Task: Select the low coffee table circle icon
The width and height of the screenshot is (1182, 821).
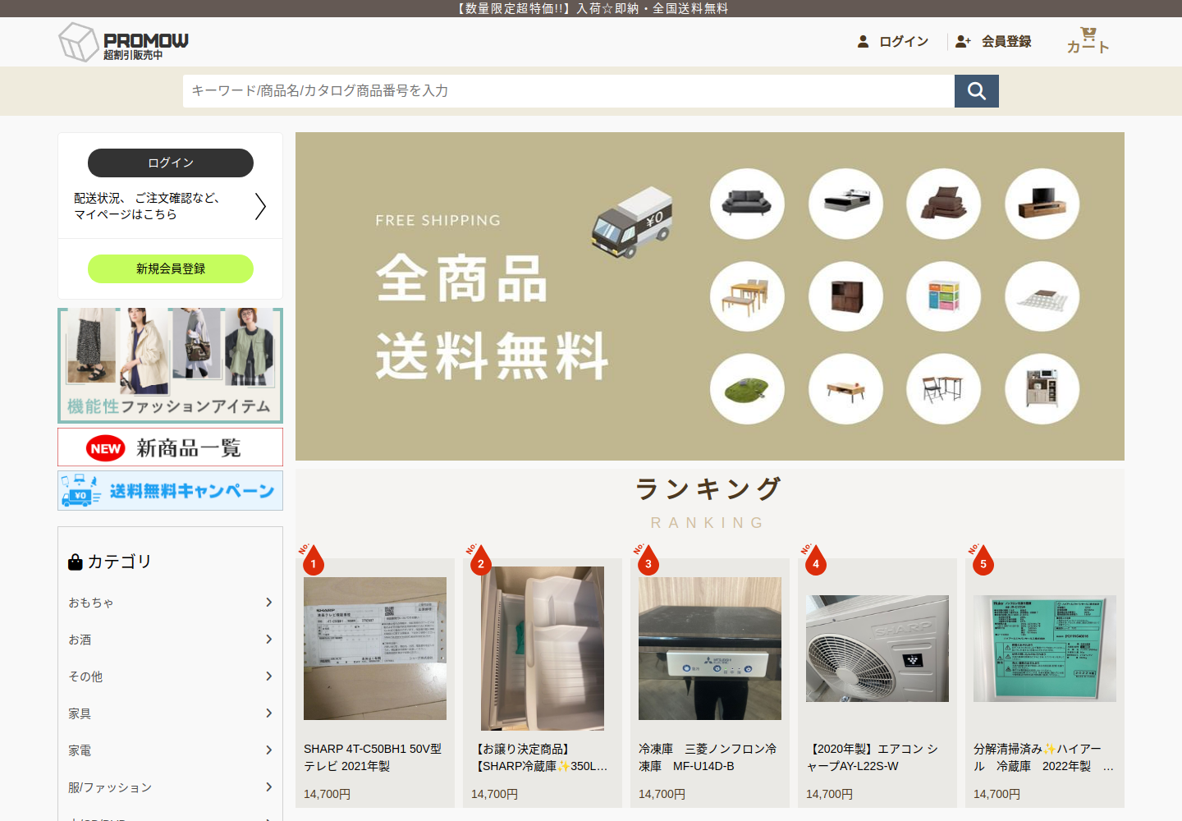Action: [x=845, y=389]
